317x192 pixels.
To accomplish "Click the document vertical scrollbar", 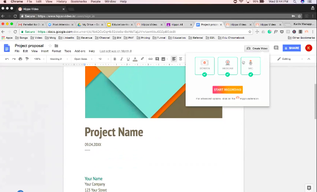I will [316, 102].
